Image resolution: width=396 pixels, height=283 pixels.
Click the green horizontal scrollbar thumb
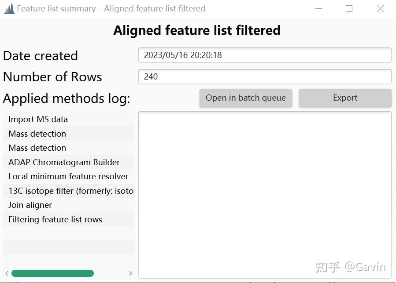point(53,273)
